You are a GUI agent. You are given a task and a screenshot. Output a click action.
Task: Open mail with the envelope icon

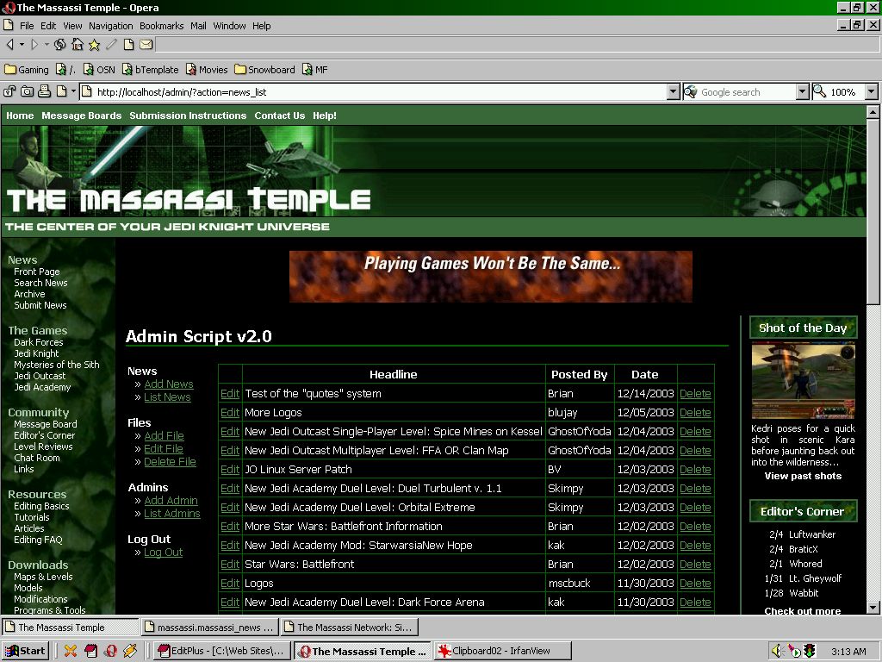(x=146, y=45)
